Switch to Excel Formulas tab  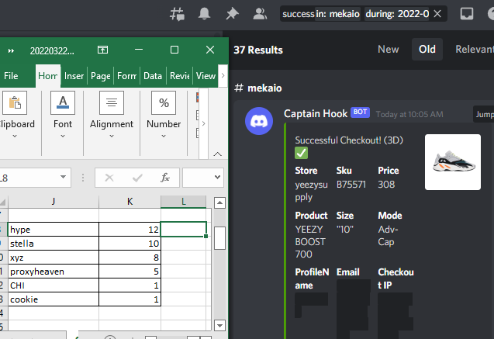[126, 76]
